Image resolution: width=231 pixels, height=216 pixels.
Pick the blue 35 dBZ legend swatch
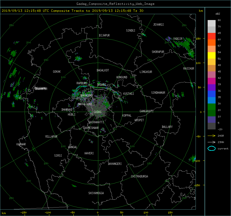(211, 94)
